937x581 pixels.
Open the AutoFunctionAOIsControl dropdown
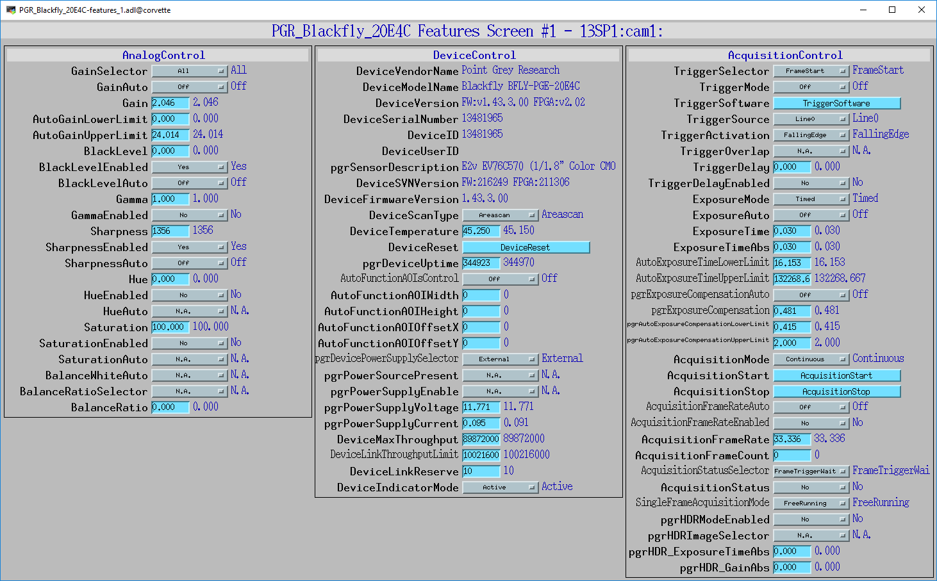(x=501, y=279)
